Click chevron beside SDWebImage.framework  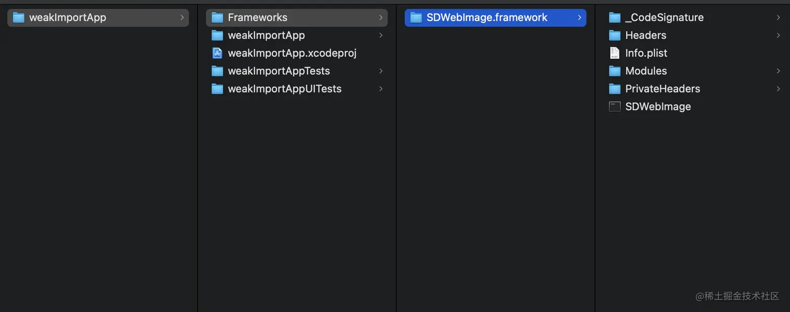579,18
